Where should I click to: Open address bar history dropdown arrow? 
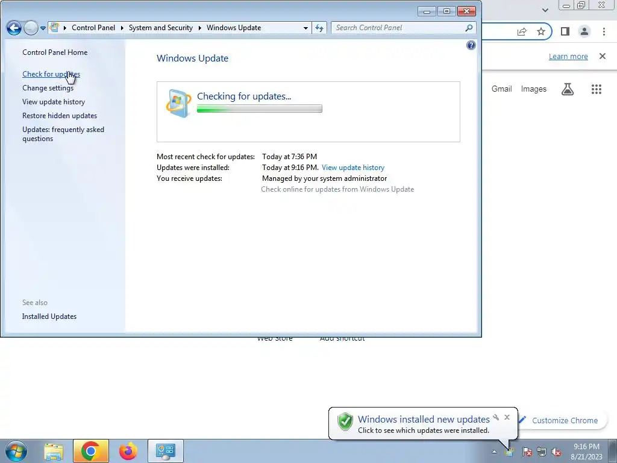[305, 28]
